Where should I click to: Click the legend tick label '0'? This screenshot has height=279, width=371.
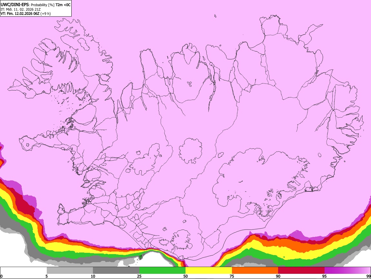1,276
